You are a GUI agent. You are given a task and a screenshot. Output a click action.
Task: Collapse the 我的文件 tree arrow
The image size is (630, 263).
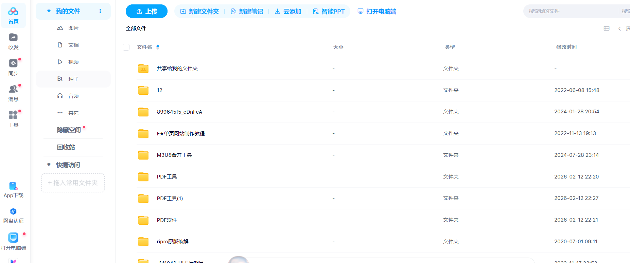(x=49, y=11)
